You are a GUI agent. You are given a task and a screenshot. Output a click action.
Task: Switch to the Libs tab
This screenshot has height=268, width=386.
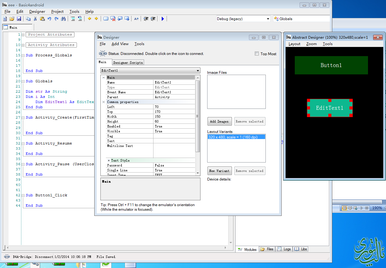click(x=301, y=249)
